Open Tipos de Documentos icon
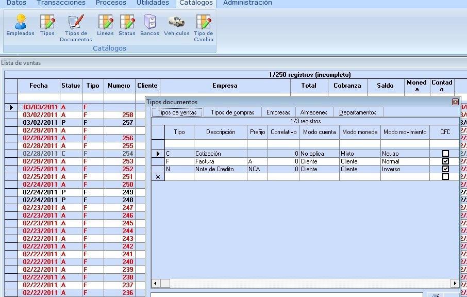 tap(76, 28)
